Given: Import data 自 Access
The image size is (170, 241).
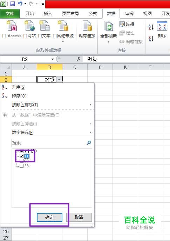Looking at the screenshot, I should (x=12, y=29).
